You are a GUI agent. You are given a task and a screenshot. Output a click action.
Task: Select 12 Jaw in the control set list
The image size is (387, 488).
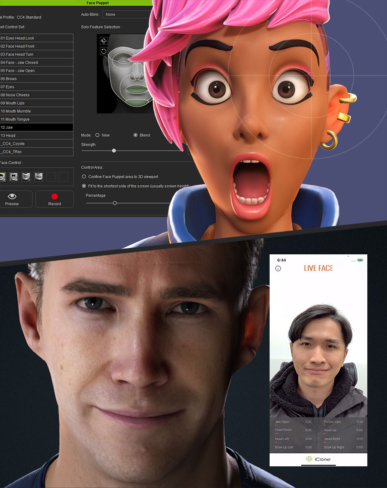click(36, 127)
